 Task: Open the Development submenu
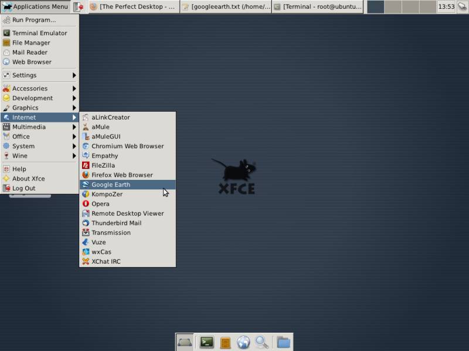click(x=39, y=98)
